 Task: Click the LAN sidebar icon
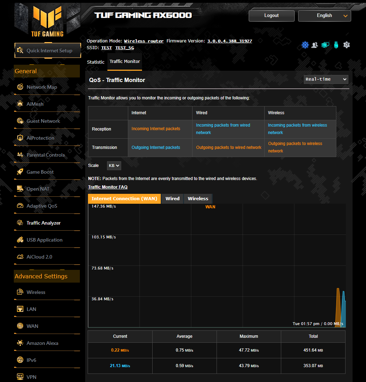[x=20, y=309]
